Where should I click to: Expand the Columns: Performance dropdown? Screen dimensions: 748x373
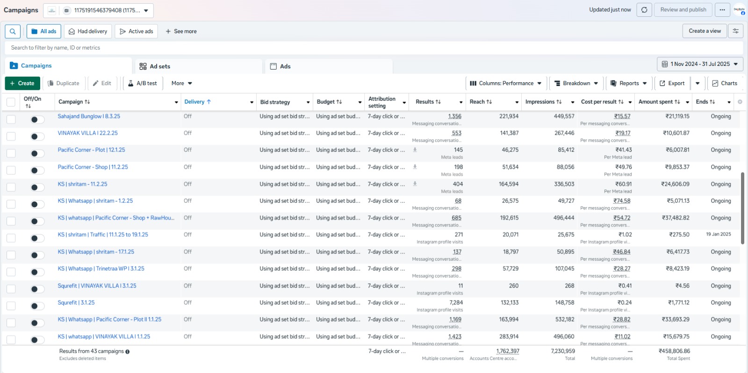506,83
